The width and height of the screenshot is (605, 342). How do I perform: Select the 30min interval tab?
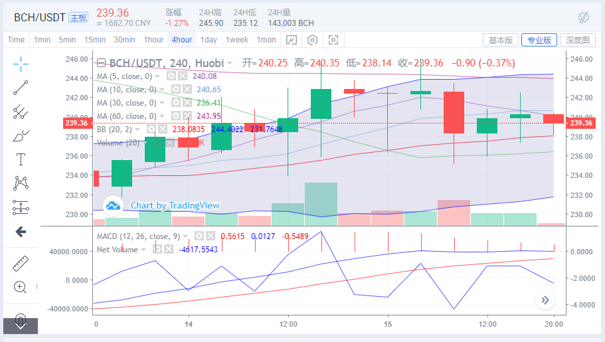coord(124,40)
